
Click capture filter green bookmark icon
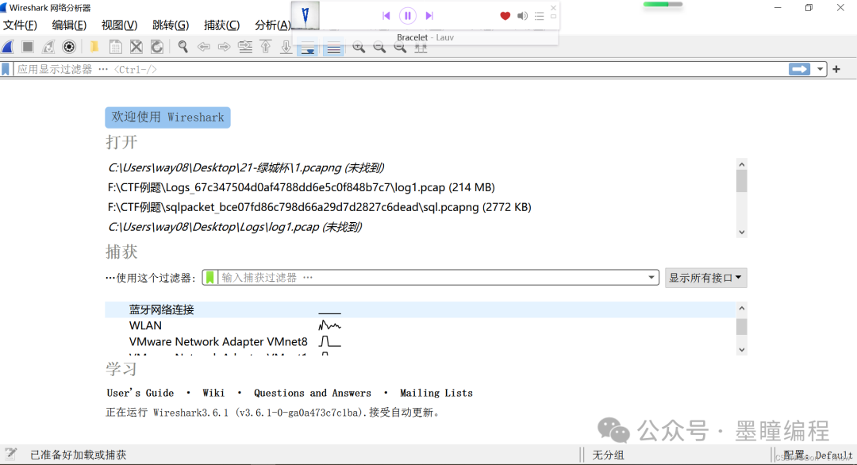pyautogui.click(x=209, y=278)
